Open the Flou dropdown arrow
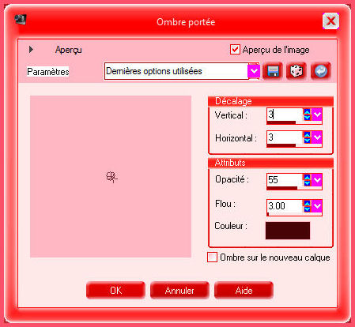The width and height of the screenshot is (355, 327). [x=317, y=205]
